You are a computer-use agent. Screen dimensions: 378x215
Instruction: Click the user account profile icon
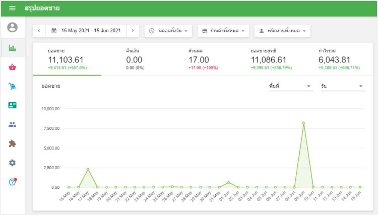(12, 28)
